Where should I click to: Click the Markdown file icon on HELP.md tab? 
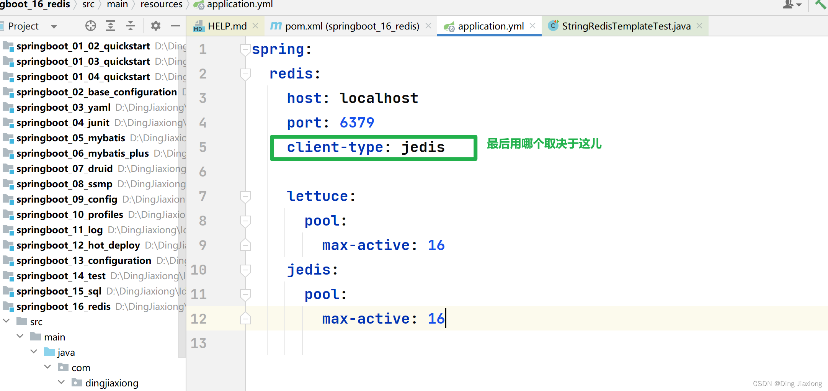click(x=198, y=26)
